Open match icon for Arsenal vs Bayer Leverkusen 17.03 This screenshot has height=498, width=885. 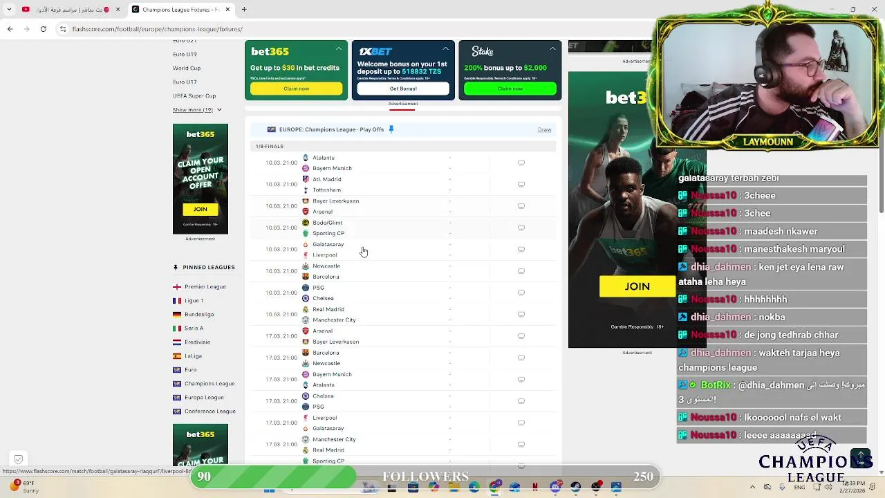click(x=521, y=336)
